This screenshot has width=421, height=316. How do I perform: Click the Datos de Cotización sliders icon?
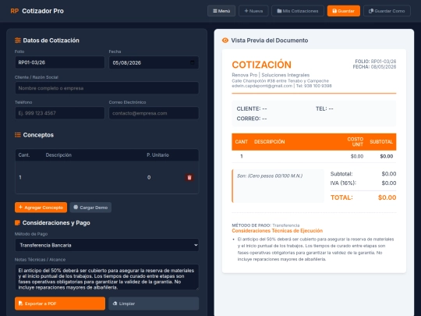coord(18,41)
